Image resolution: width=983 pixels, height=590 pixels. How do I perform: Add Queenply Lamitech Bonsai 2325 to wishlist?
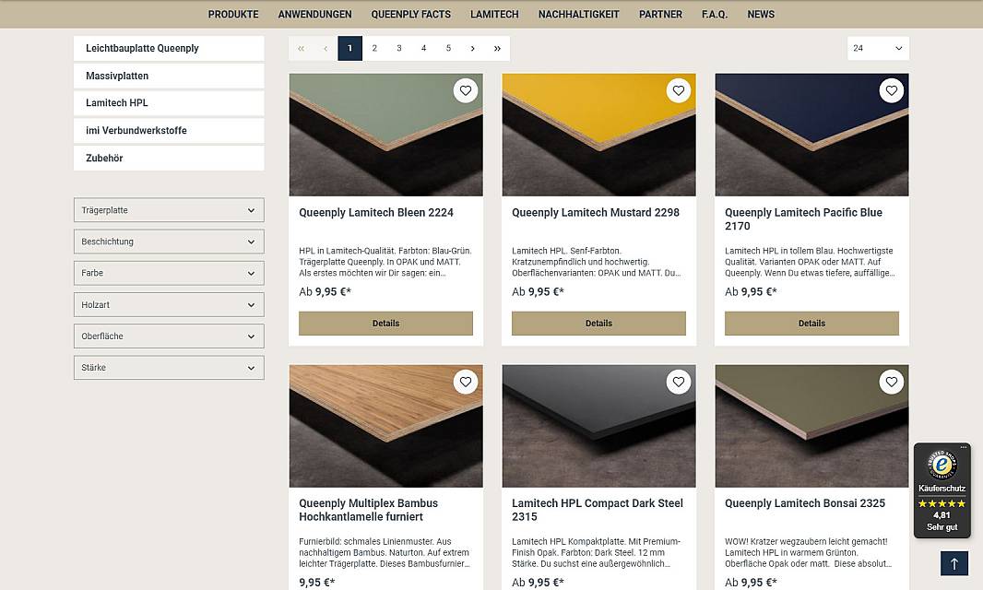click(892, 382)
